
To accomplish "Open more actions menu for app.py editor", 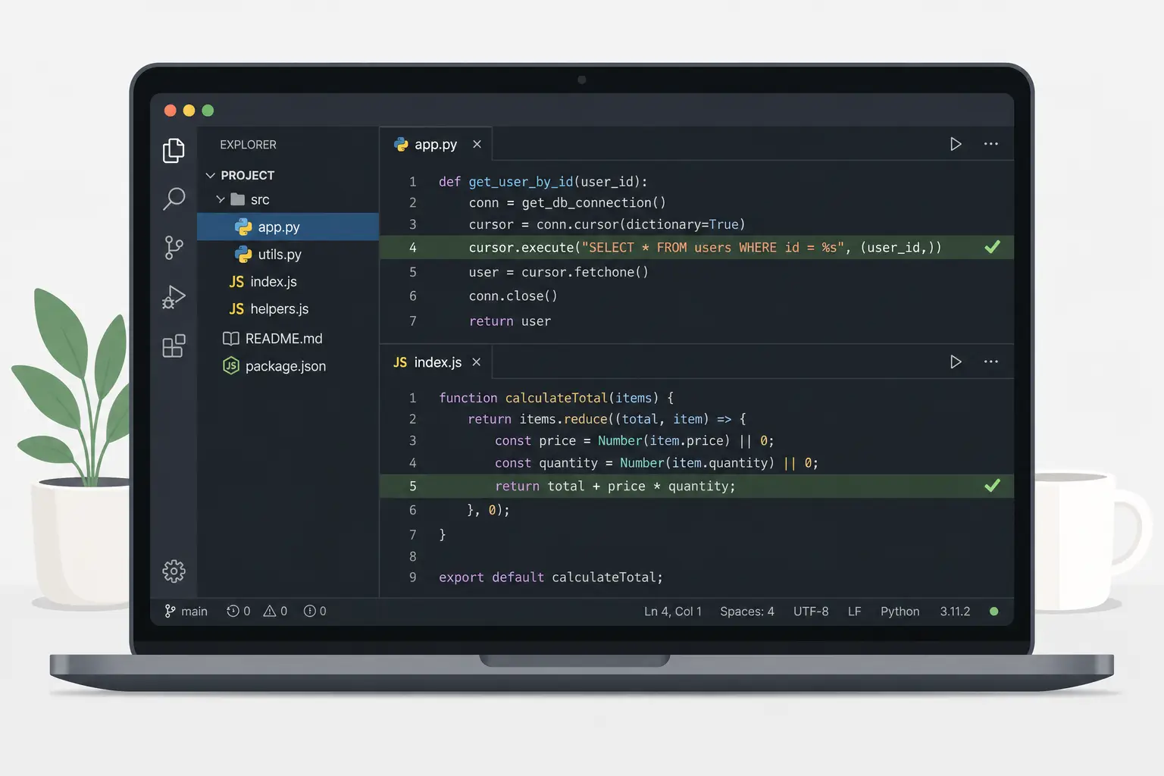I will coord(990,144).
